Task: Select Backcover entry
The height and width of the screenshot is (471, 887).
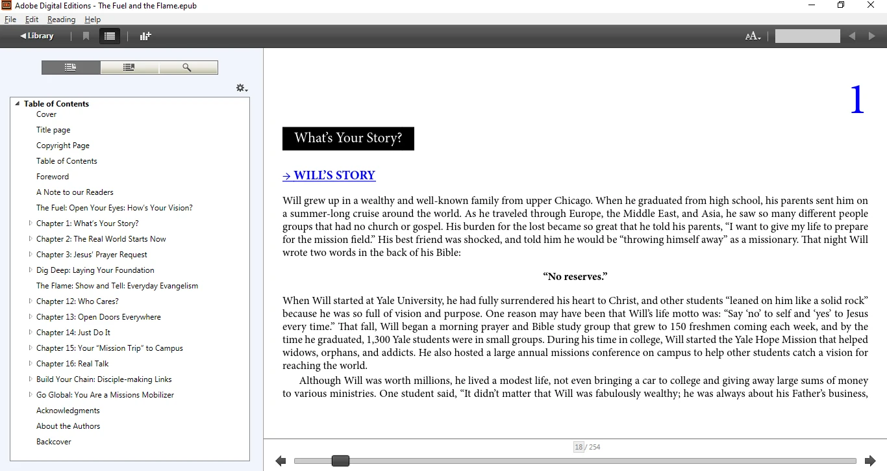Action: 54,442
